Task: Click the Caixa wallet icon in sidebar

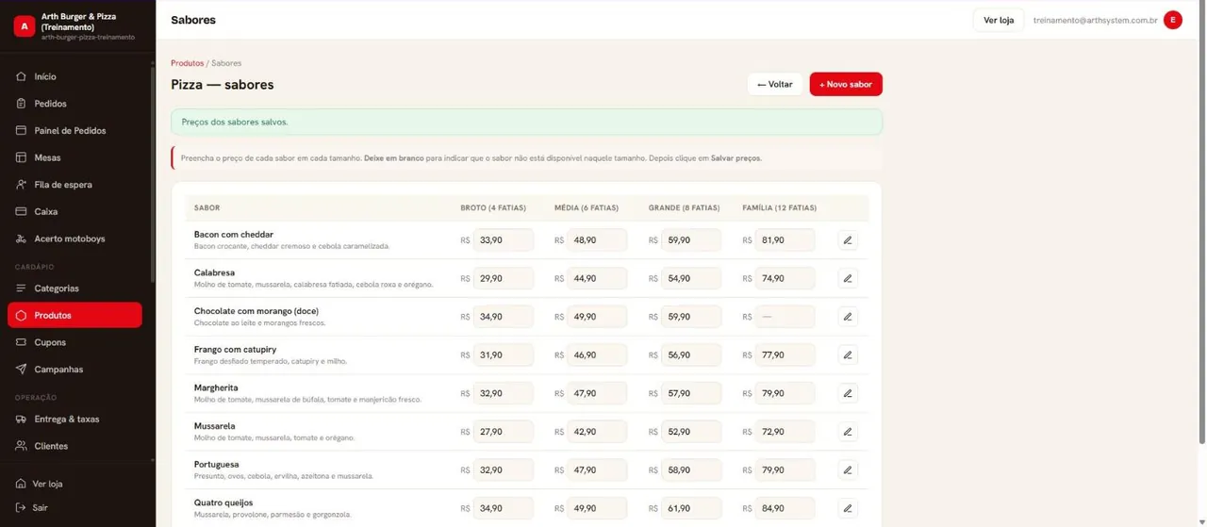Action: coord(21,211)
